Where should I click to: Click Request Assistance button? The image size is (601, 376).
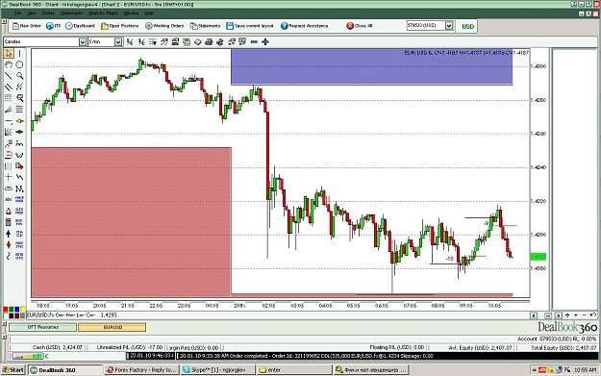pos(304,26)
